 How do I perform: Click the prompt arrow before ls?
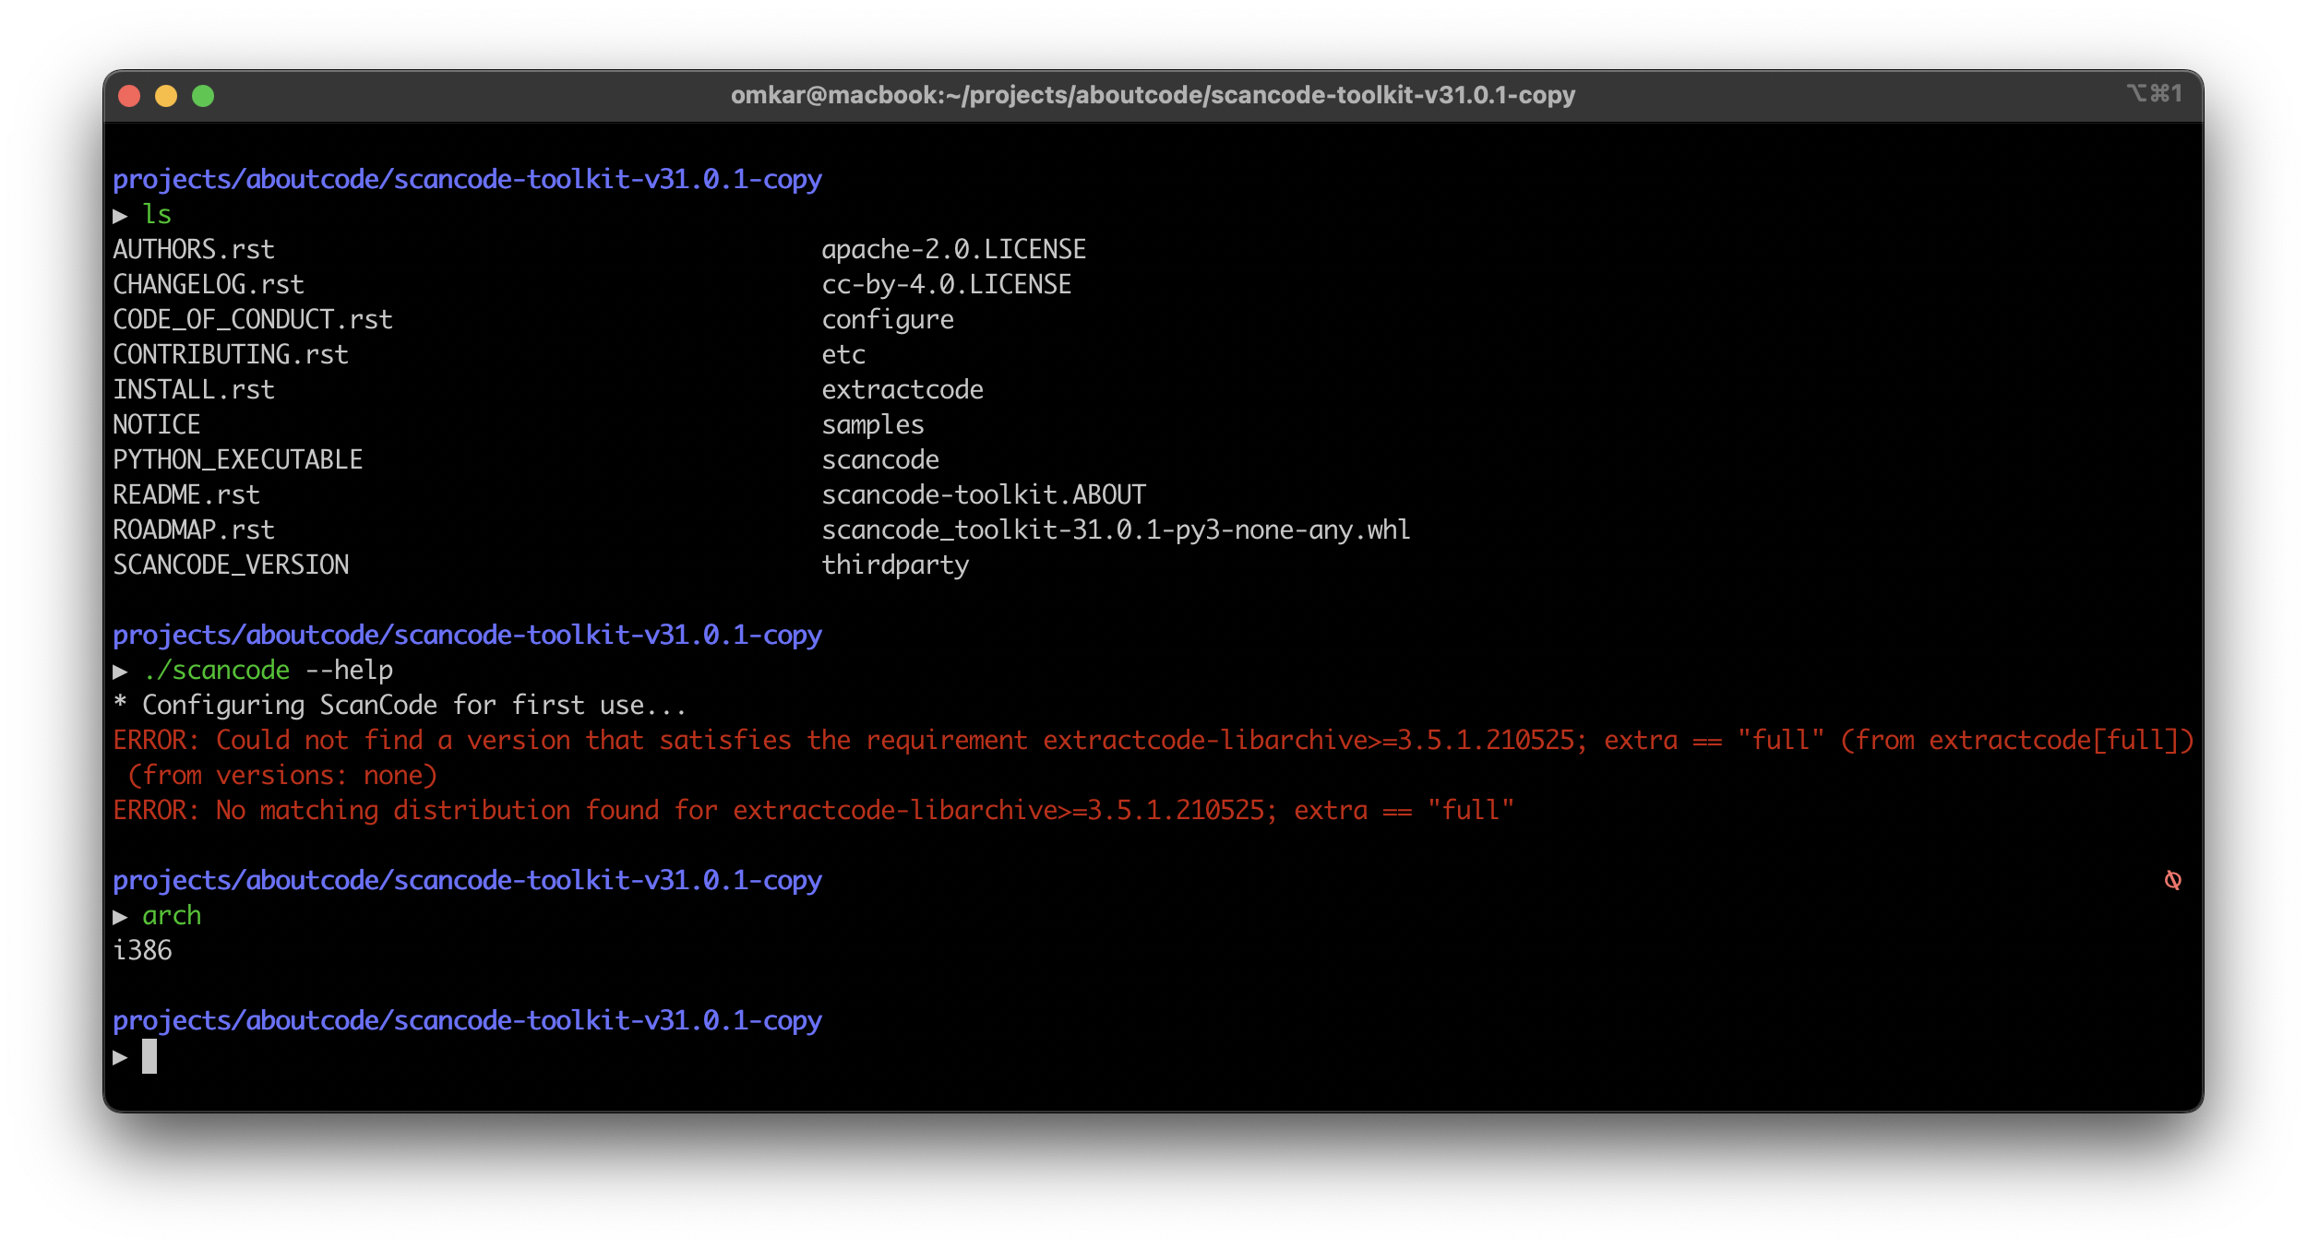pos(120,216)
